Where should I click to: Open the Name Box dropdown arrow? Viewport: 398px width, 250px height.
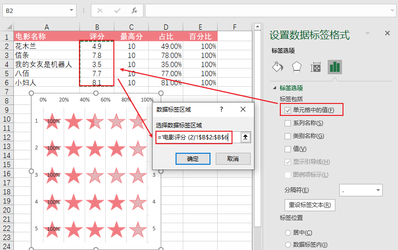coord(71,11)
